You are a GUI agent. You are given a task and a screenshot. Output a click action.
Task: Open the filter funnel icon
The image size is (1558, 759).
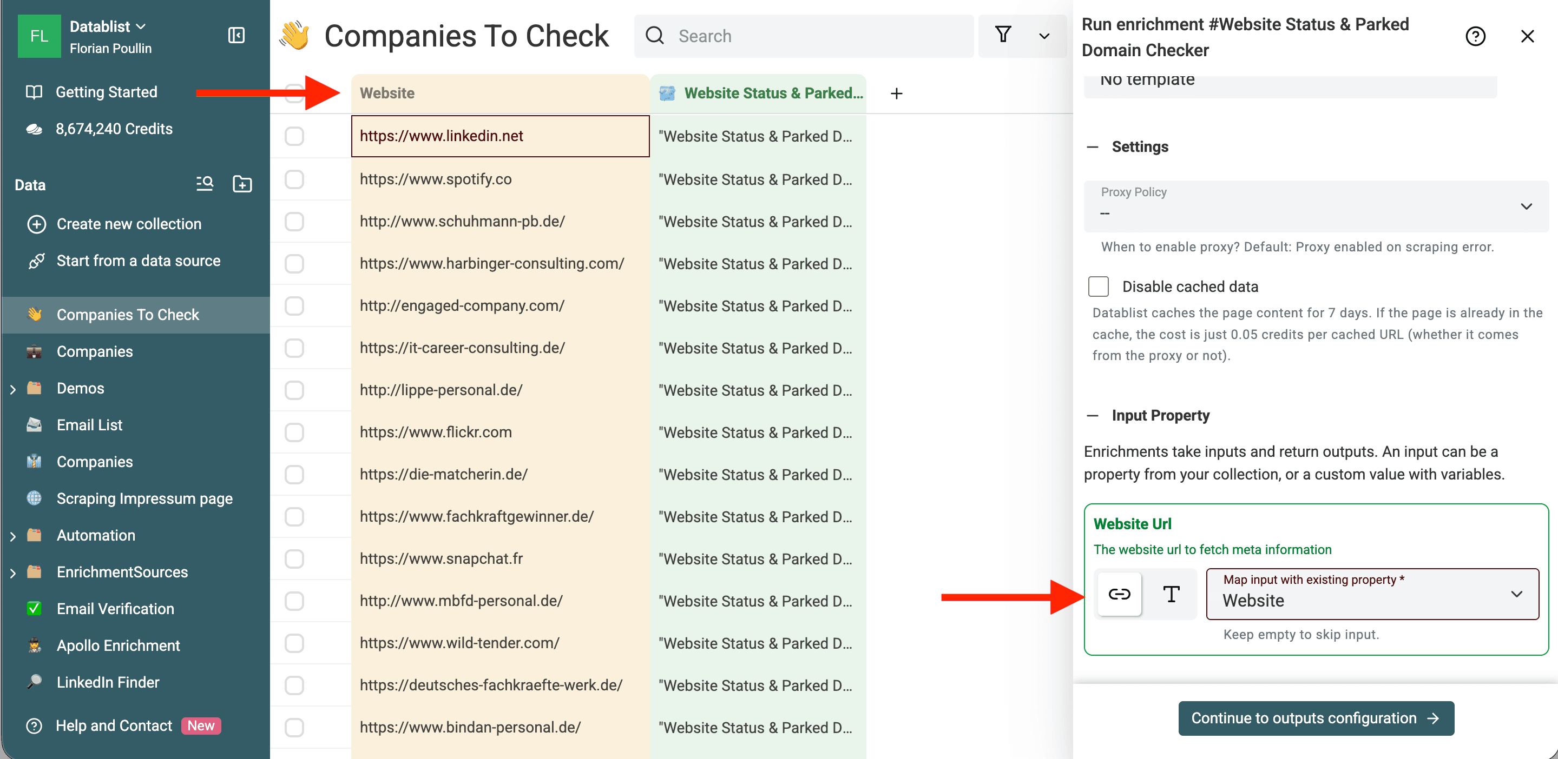click(1003, 36)
